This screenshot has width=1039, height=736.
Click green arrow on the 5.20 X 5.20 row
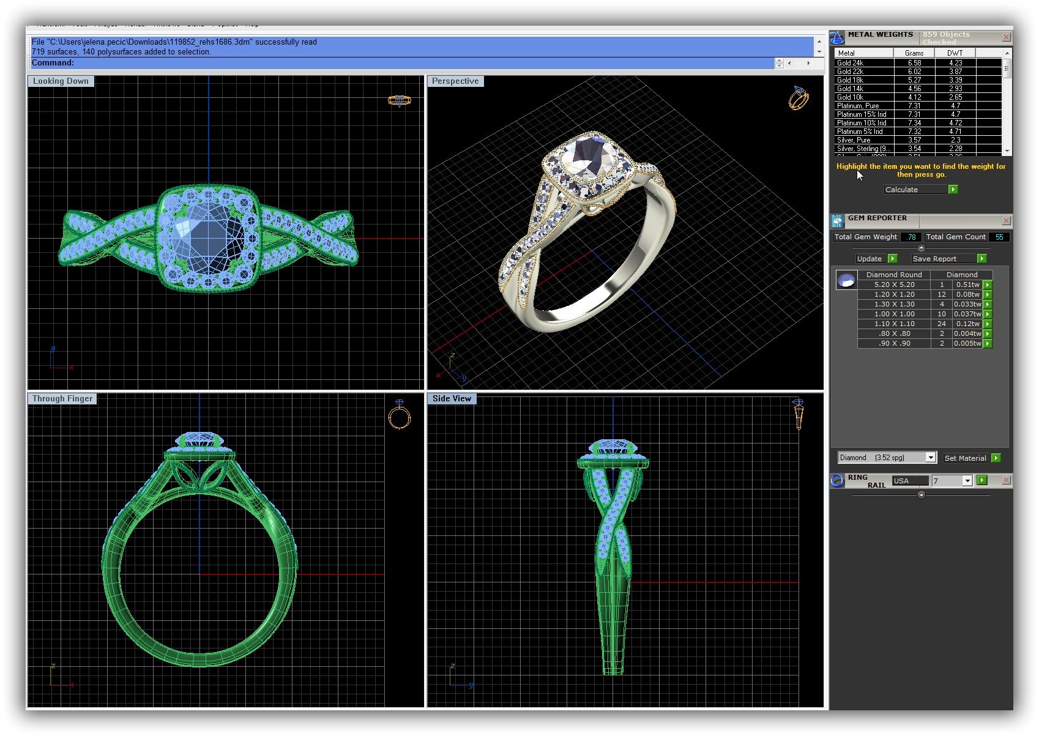[988, 284]
